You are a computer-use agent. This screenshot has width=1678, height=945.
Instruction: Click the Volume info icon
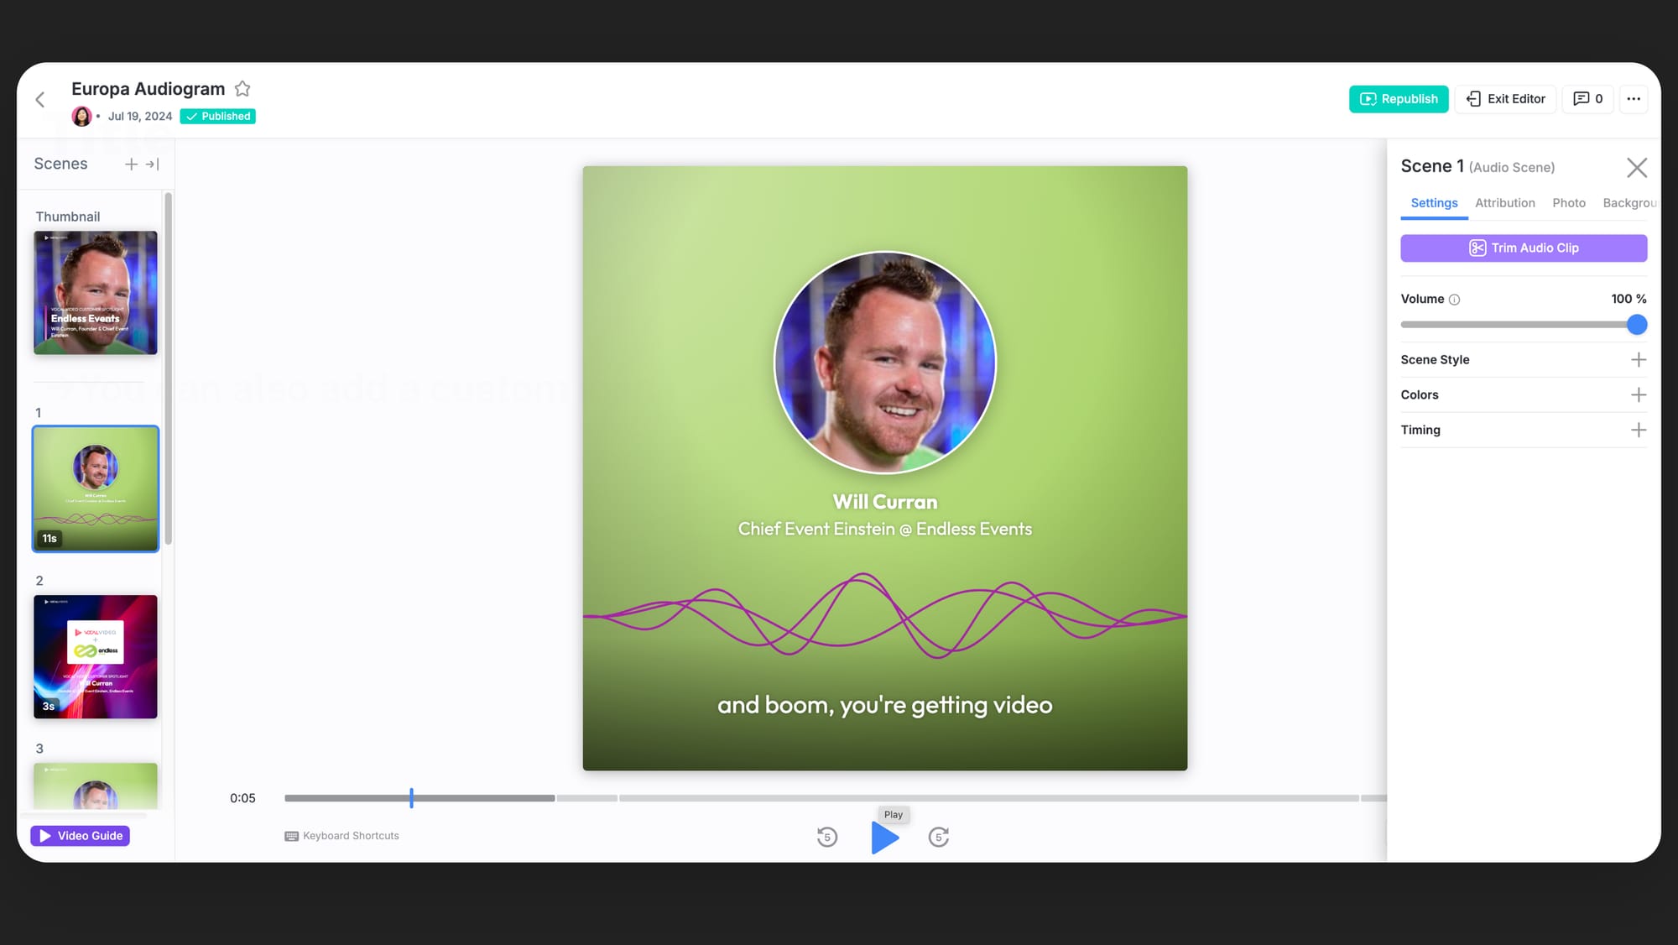coord(1454,300)
